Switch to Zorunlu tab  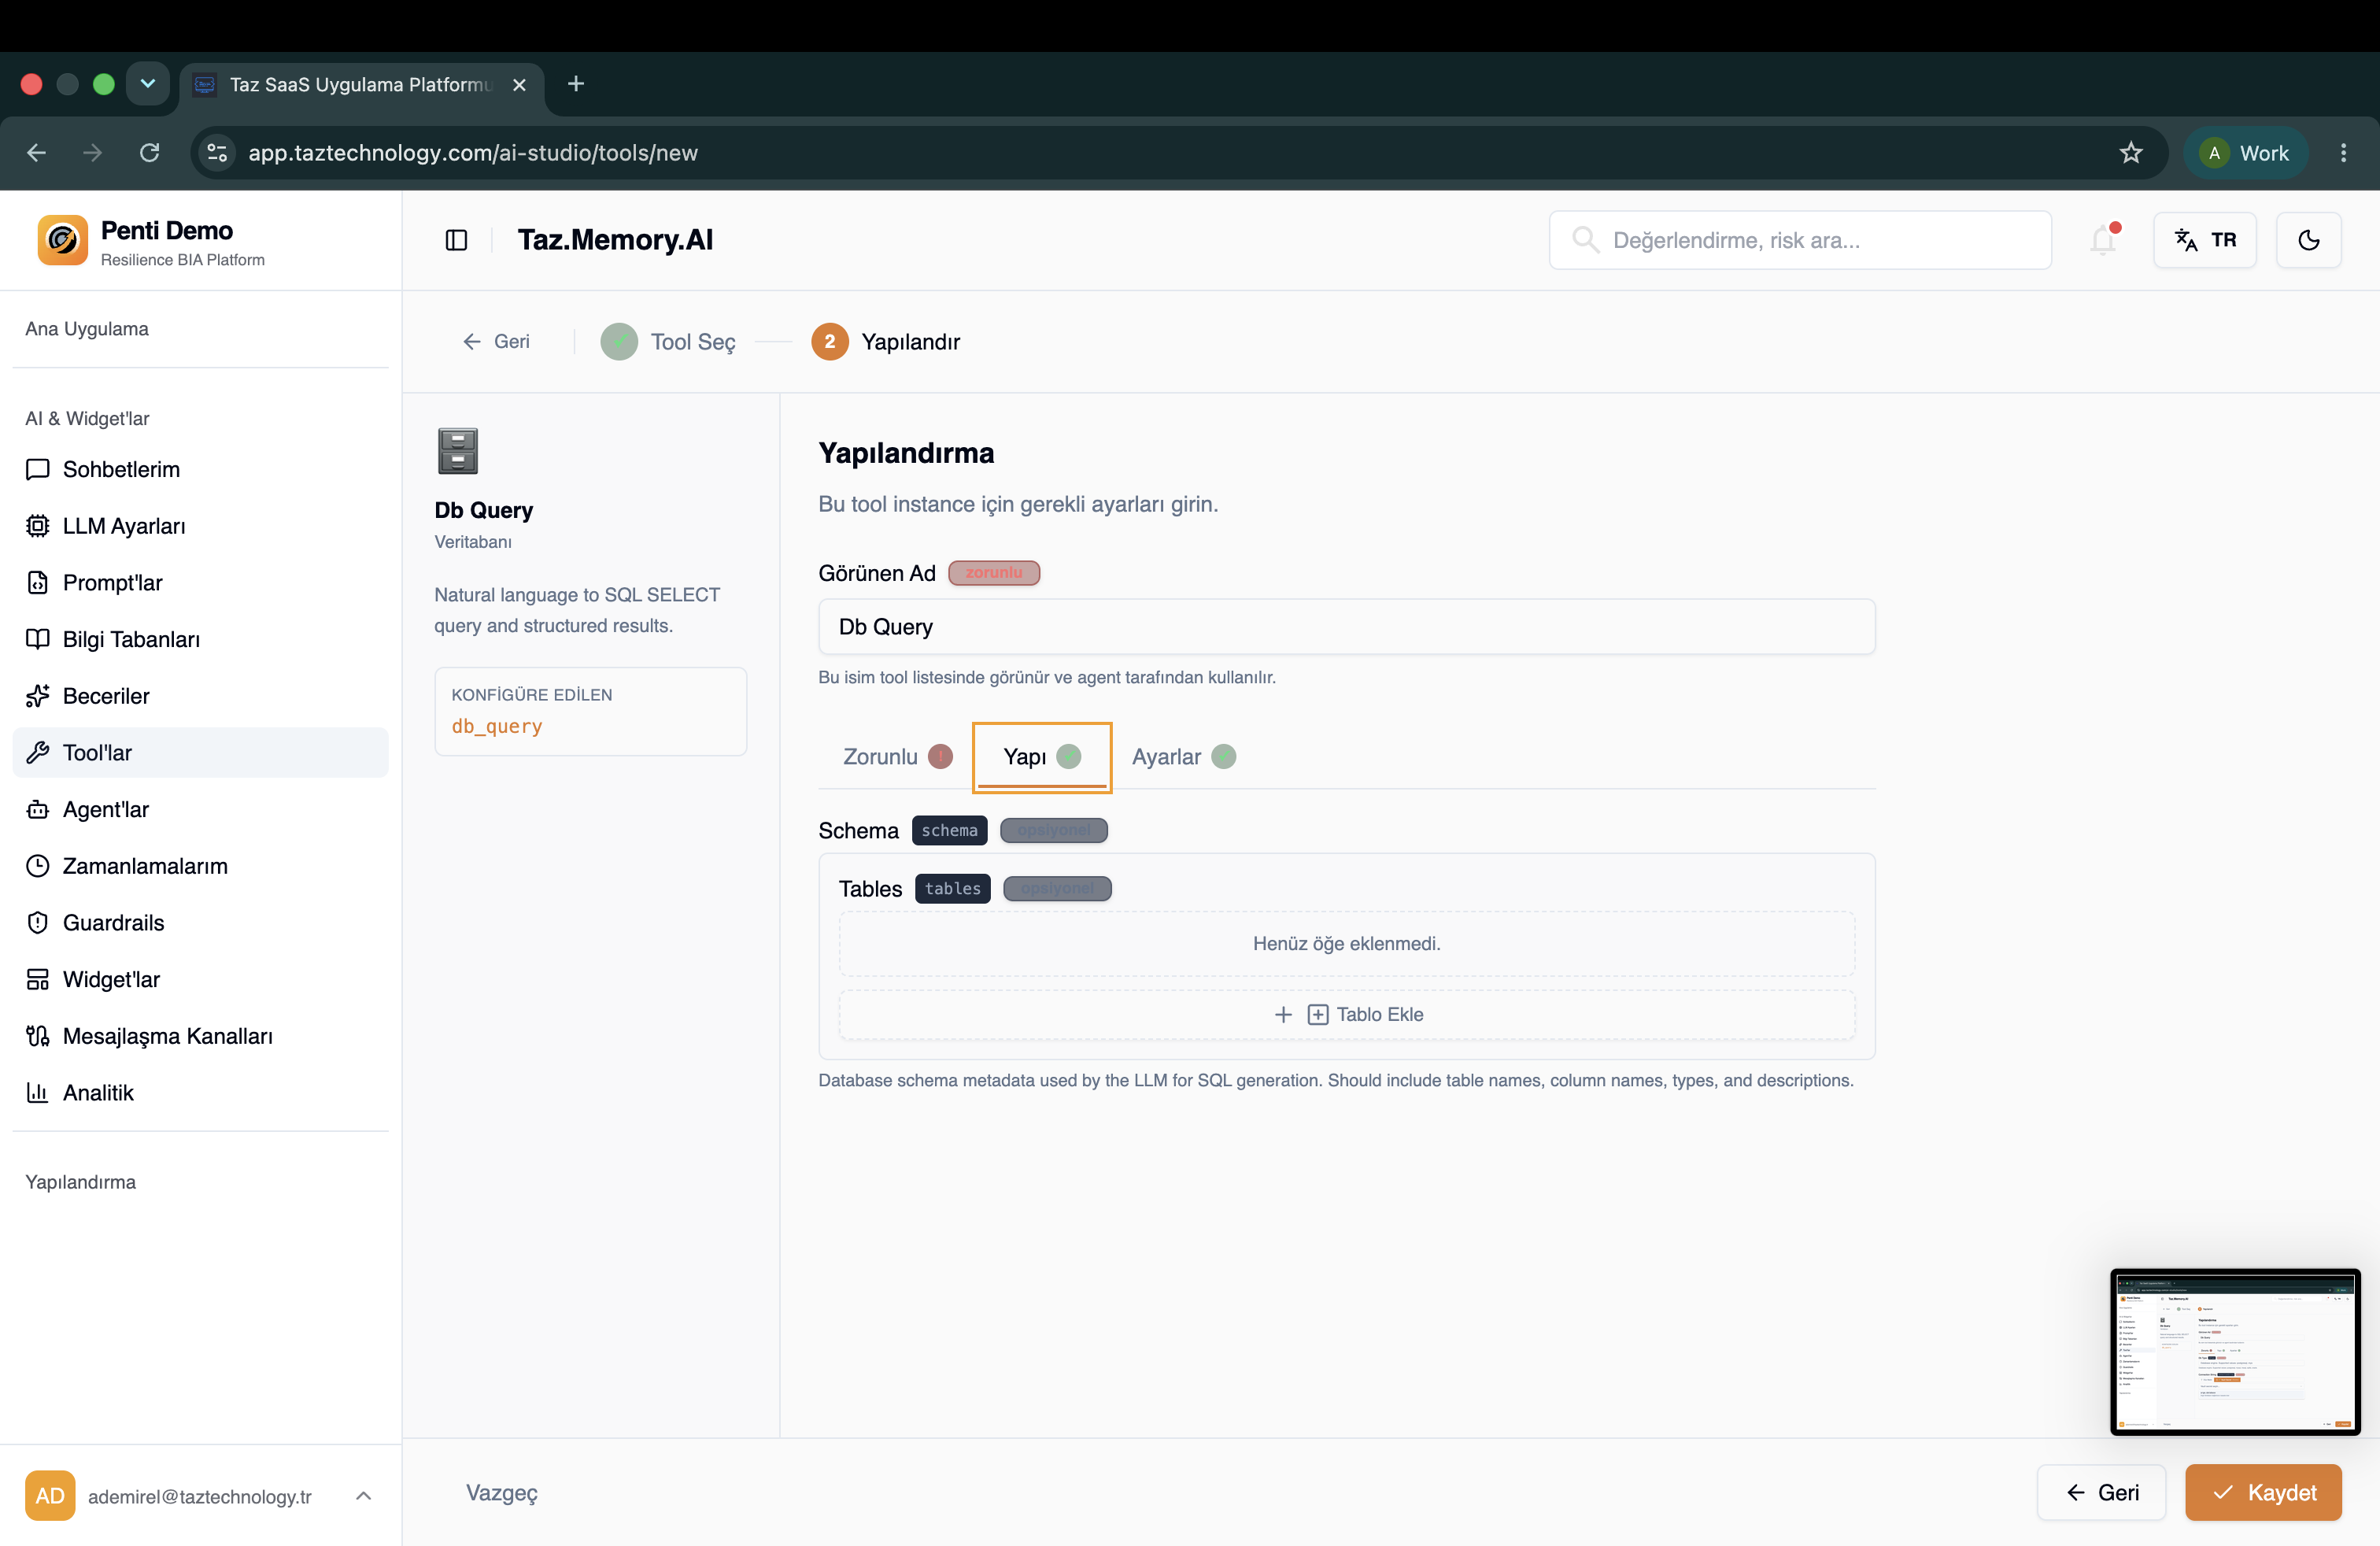[x=897, y=757]
